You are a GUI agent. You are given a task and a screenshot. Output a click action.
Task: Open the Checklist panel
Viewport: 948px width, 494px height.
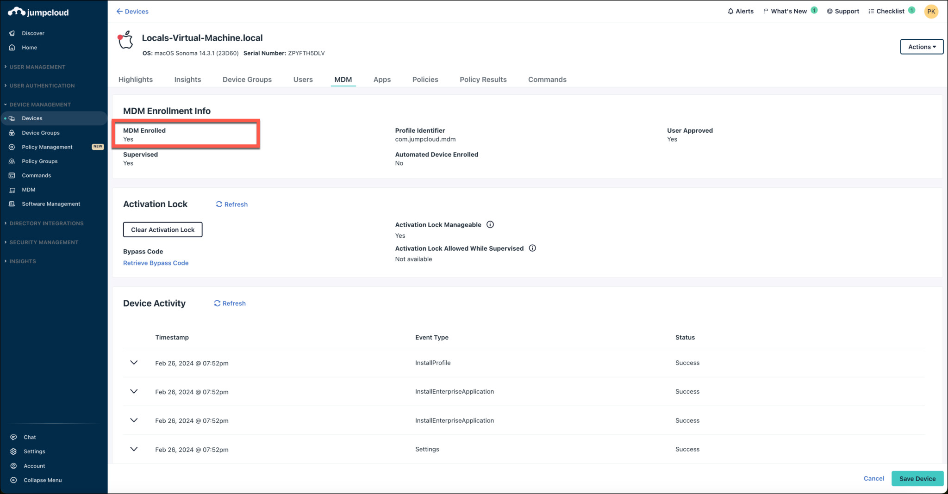point(871,11)
